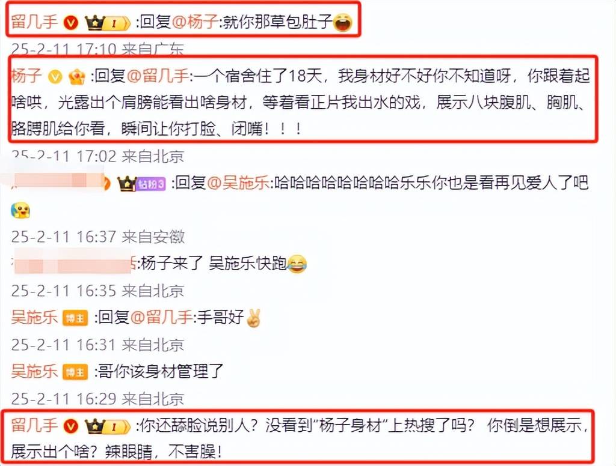
Task: Click the blurred username before 杨子来了
Action: click(x=73, y=264)
